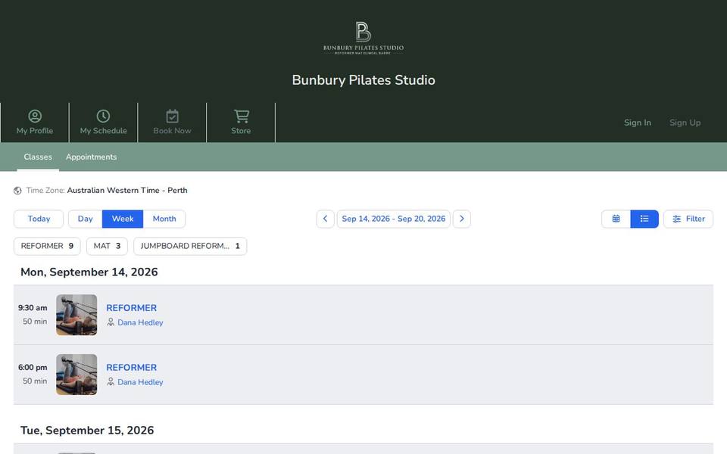Click the Sign In link
The image size is (727, 454).
point(638,123)
